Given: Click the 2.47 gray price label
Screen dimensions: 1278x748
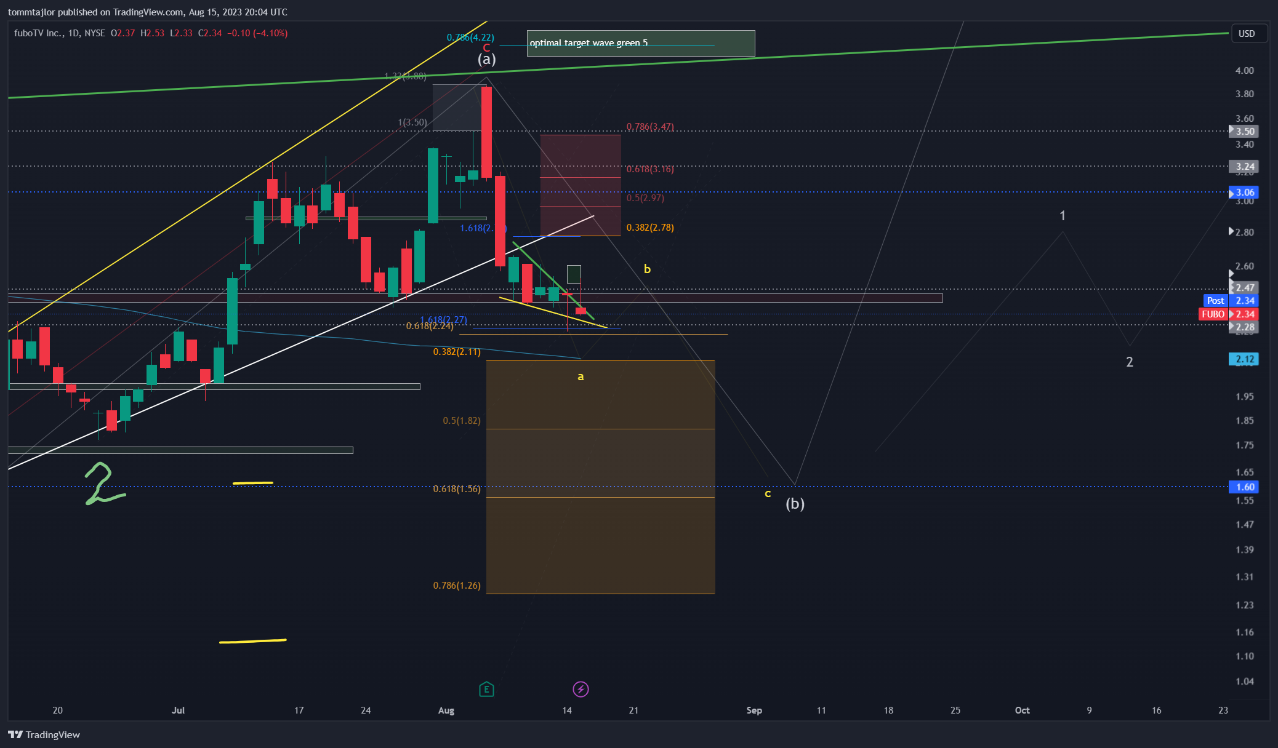Looking at the screenshot, I should (1244, 287).
